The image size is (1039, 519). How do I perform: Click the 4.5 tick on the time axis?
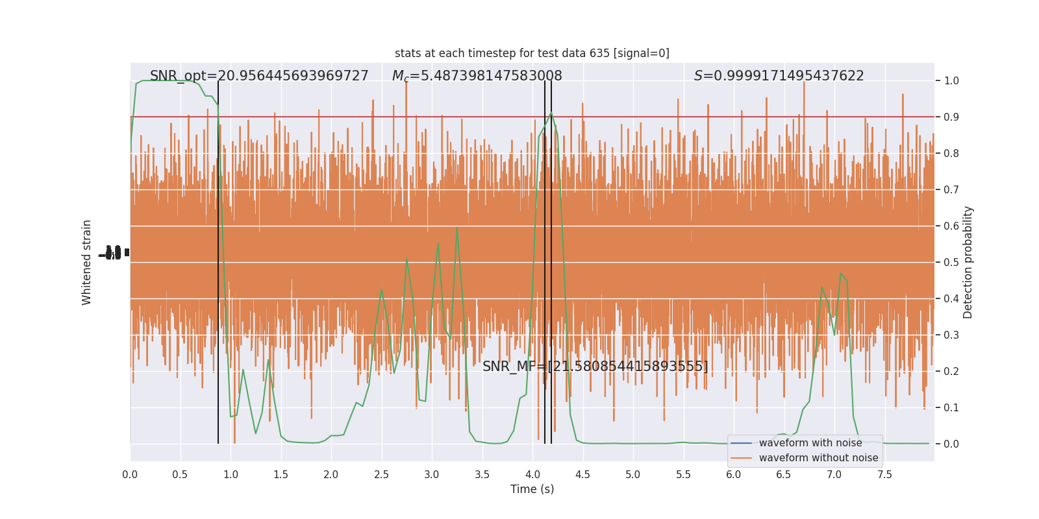pos(582,475)
